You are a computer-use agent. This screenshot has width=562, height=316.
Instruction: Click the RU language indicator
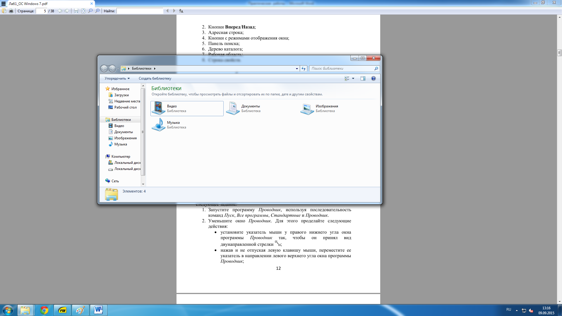(x=509, y=310)
